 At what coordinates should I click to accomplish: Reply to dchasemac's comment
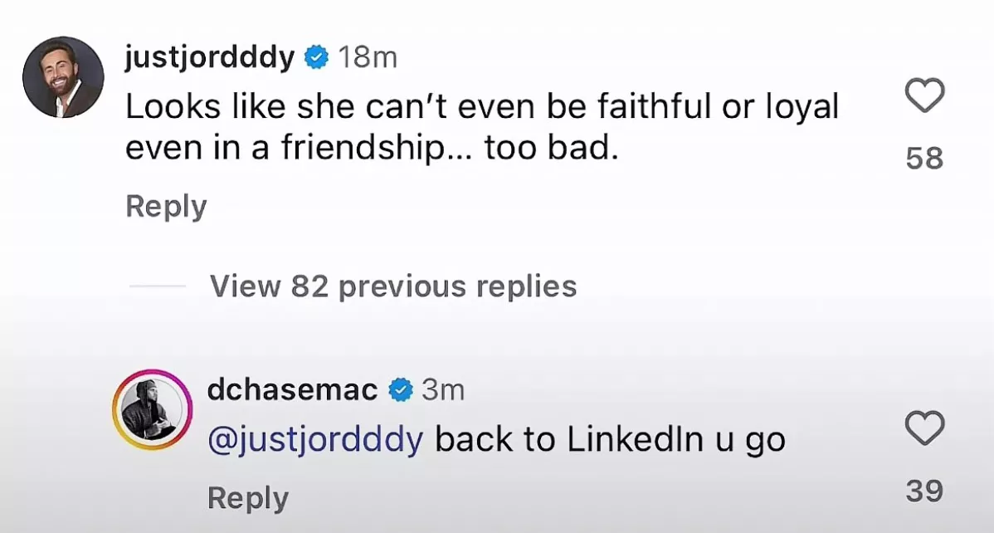pyautogui.click(x=247, y=498)
